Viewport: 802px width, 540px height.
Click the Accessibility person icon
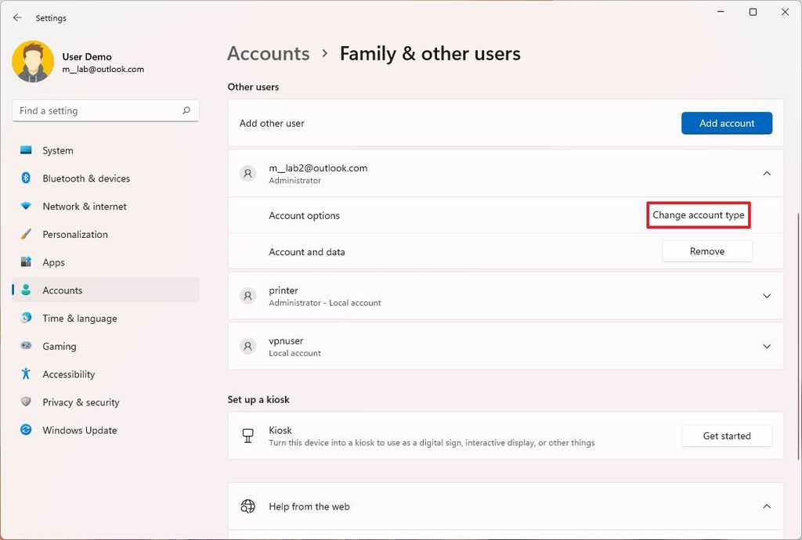click(x=27, y=374)
